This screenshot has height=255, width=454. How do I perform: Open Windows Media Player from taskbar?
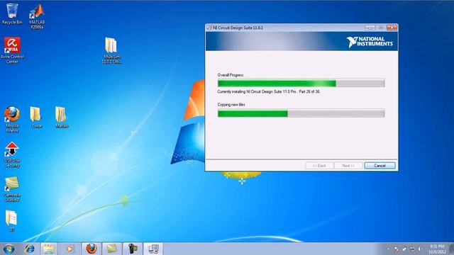pos(70,249)
